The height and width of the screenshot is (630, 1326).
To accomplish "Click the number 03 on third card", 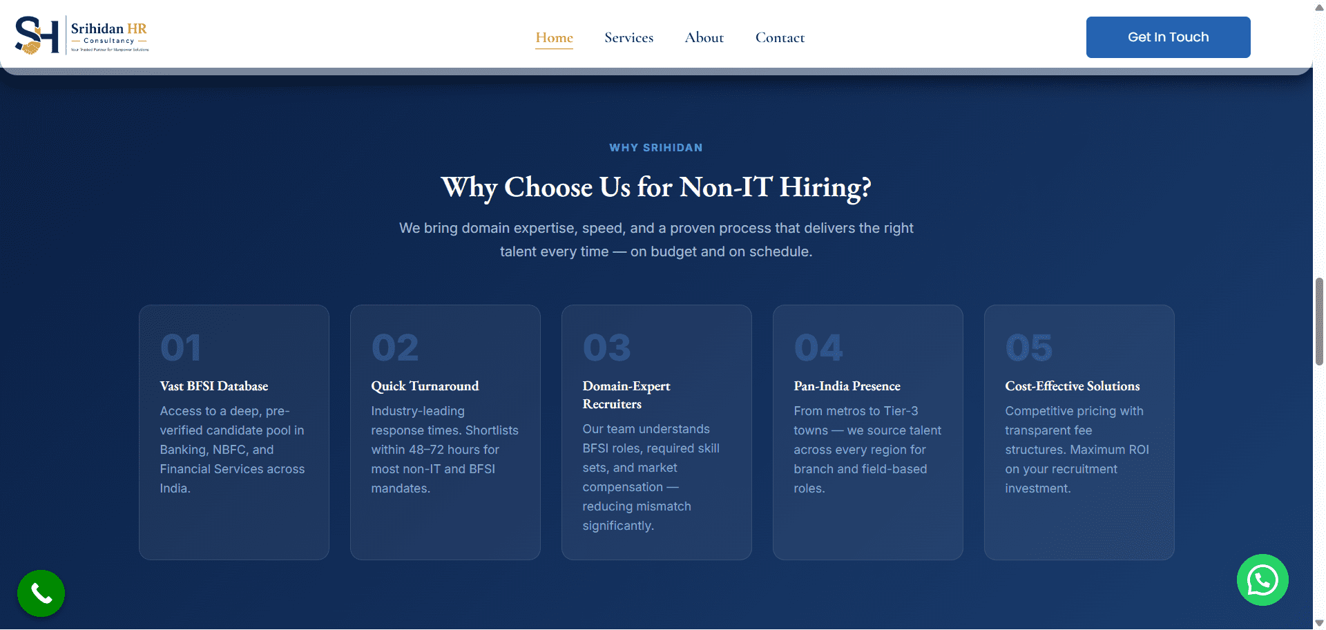I will pyautogui.click(x=606, y=347).
